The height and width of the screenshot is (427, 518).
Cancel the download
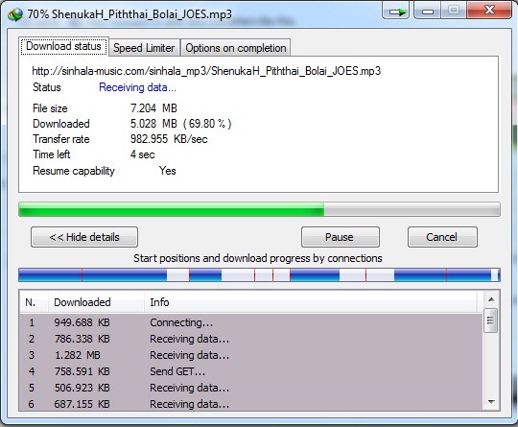tap(442, 237)
